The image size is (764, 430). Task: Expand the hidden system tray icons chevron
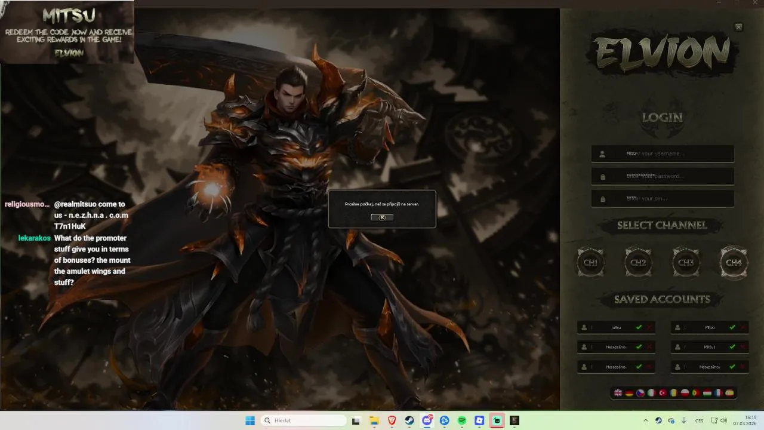point(645,420)
